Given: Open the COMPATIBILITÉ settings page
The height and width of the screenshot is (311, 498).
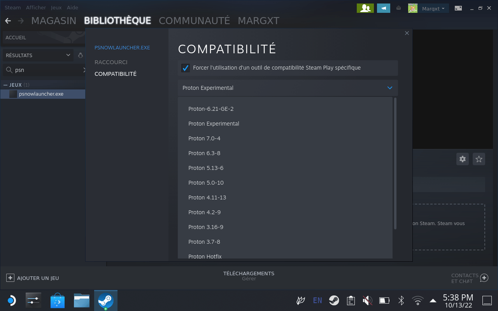Looking at the screenshot, I should [116, 74].
